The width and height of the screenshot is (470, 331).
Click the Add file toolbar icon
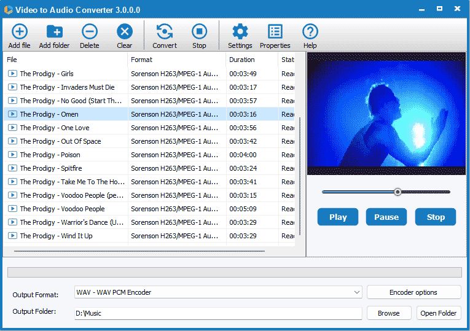(20, 31)
